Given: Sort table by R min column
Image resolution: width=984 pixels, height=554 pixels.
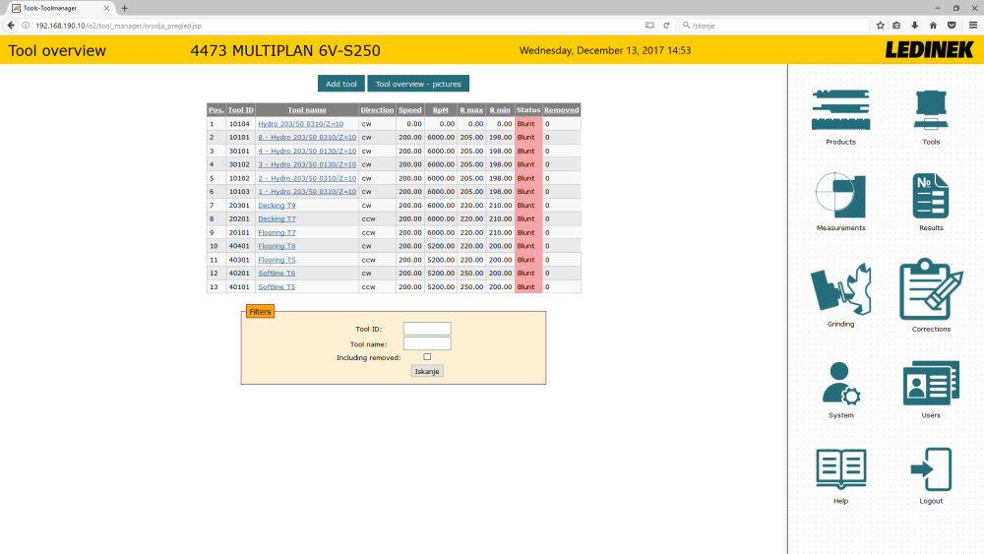Looking at the screenshot, I should pos(500,110).
